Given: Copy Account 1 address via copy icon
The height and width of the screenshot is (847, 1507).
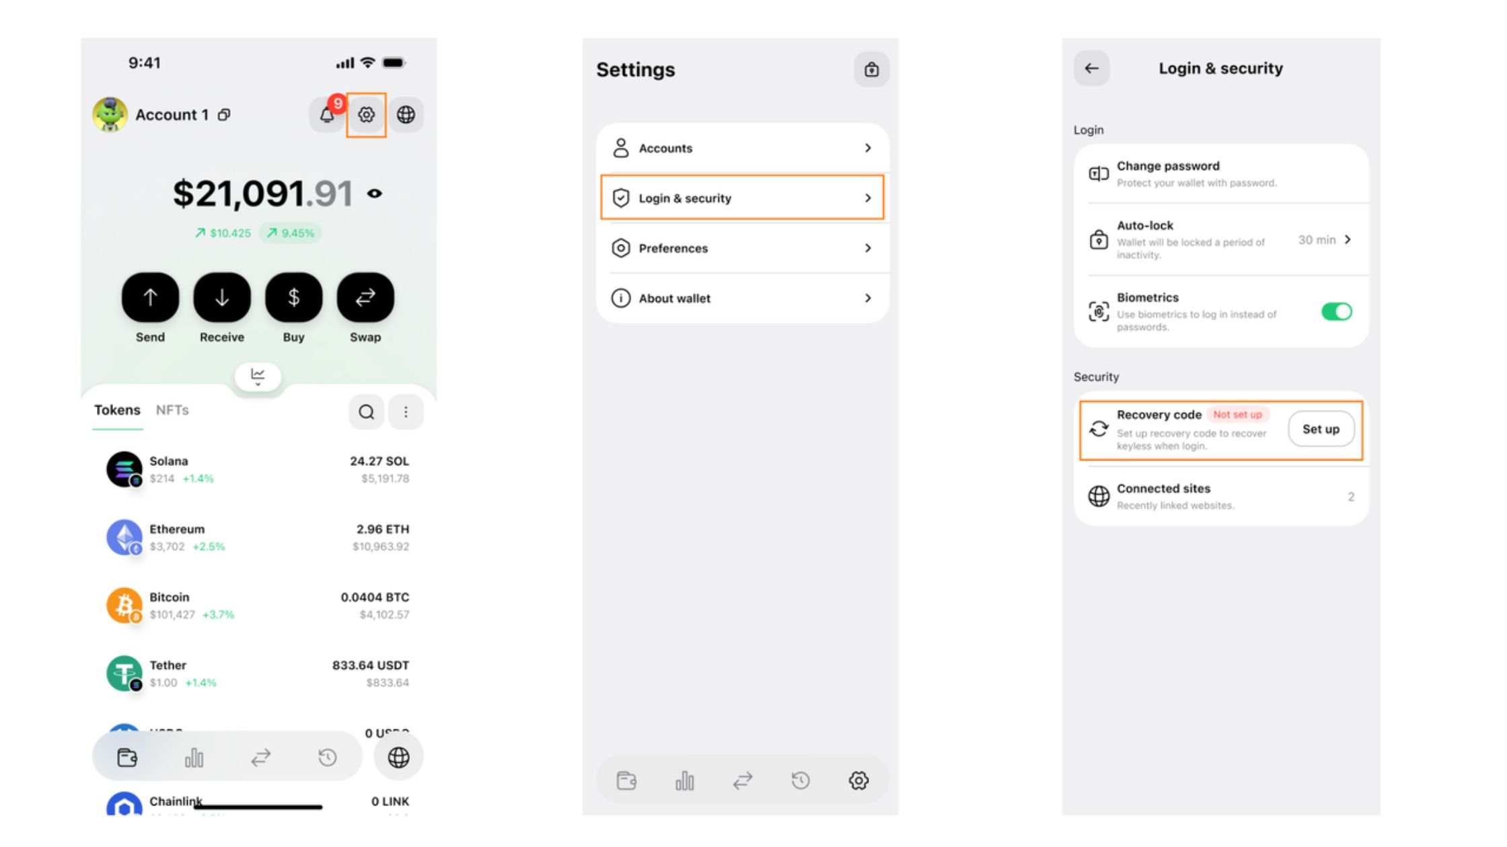Looking at the screenshot, I should [x=224, y=115].
